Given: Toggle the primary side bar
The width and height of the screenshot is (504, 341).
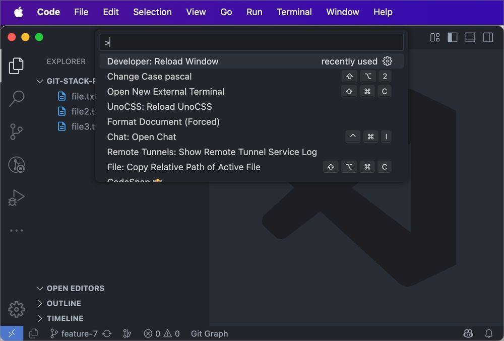Looking at the screenshot, I should click(x=453, y=38).
